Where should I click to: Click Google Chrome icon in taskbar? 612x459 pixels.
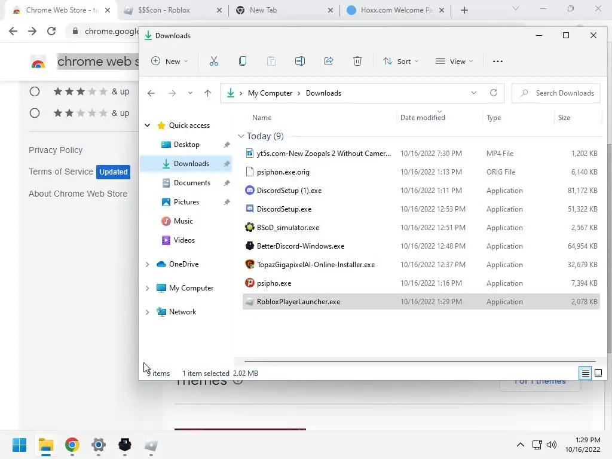coord(72,445)
